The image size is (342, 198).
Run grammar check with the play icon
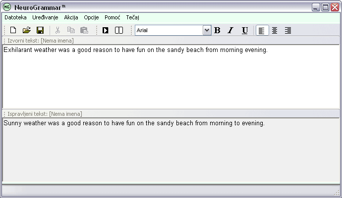[106, 30]
